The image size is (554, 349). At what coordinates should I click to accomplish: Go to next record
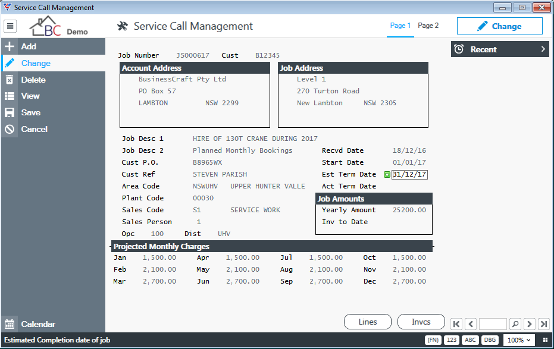529,323
